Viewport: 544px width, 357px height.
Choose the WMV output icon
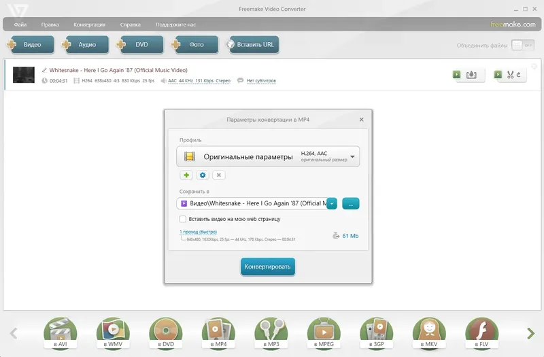[x=113, y=333]
